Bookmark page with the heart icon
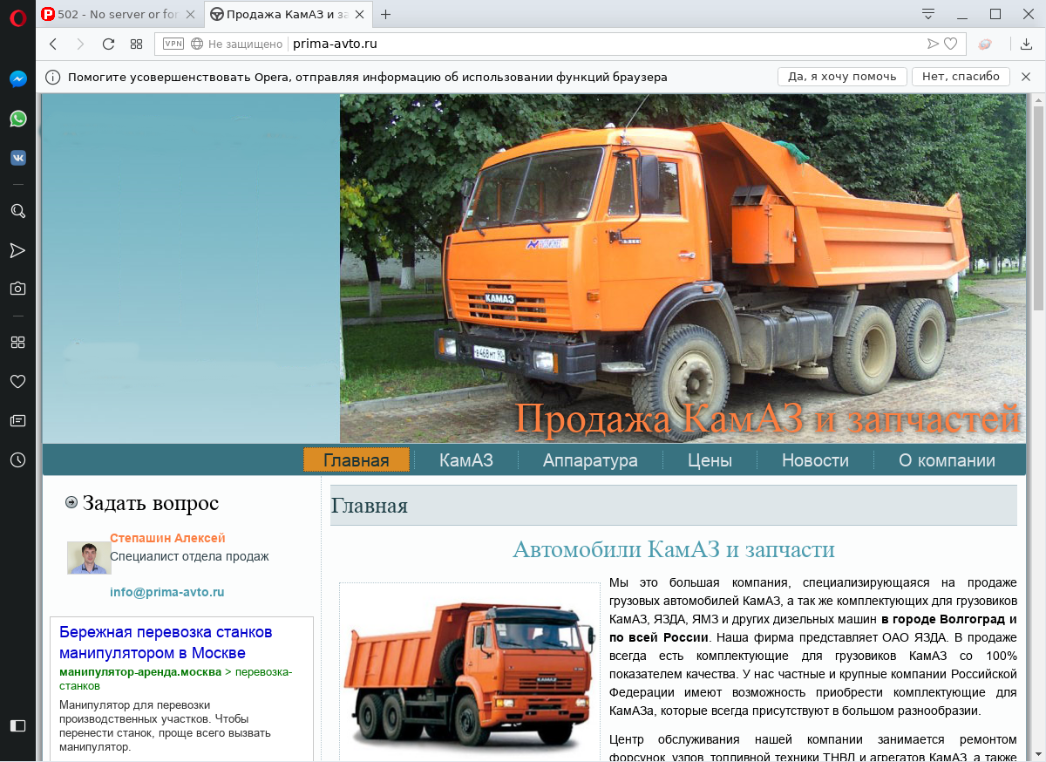The image size is (1046, 762). (951, 44)
